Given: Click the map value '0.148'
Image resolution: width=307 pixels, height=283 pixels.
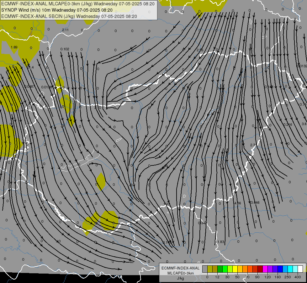Looking at the screenshot, I should click(269, 87).
